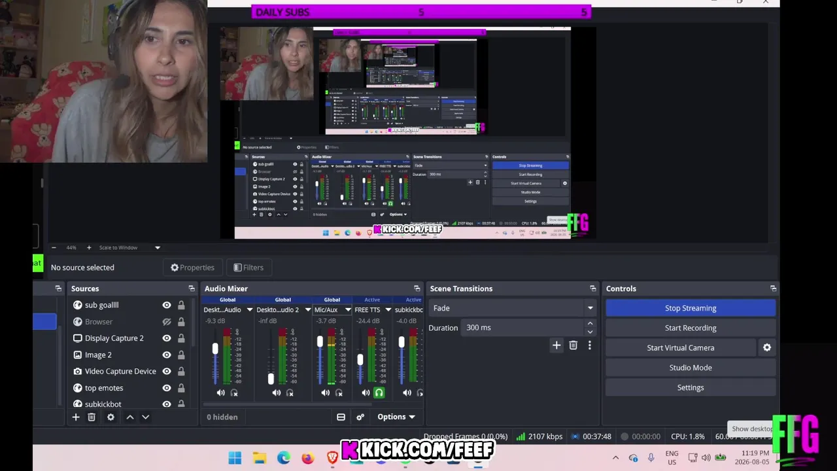Open FREE TTS channel dropdown arrow
The image size is (837, 471).
(x=388, y=310)
